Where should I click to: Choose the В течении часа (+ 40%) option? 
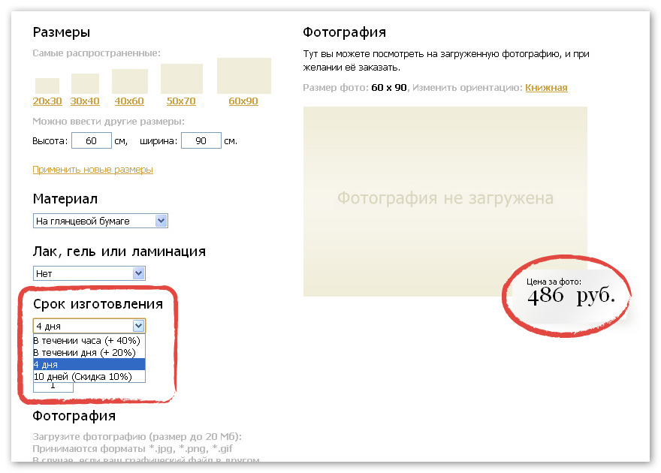89,340
